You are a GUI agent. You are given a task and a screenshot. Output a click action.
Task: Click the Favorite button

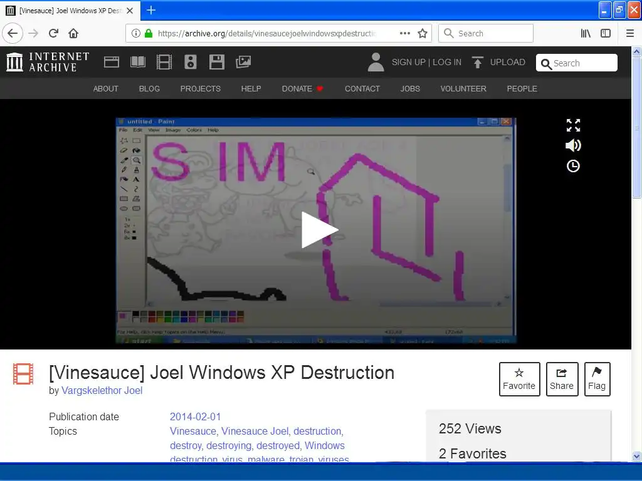coord(519,379)
